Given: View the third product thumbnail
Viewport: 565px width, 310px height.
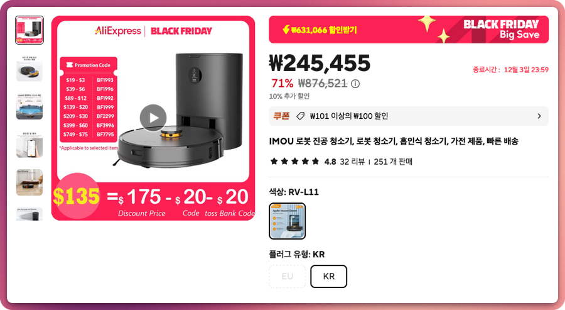Looking at the screenshot, I should pos(29,106).
